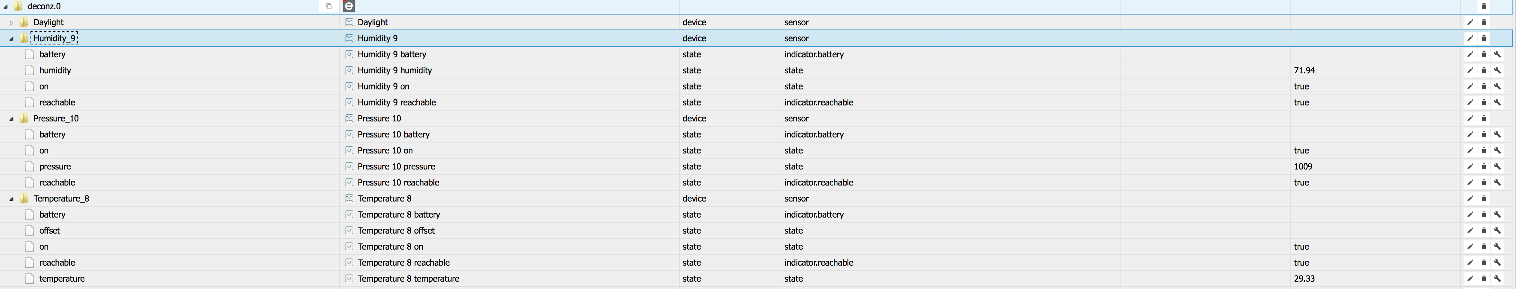Click the Pressure 10 device icon

[x=349, y=119]
